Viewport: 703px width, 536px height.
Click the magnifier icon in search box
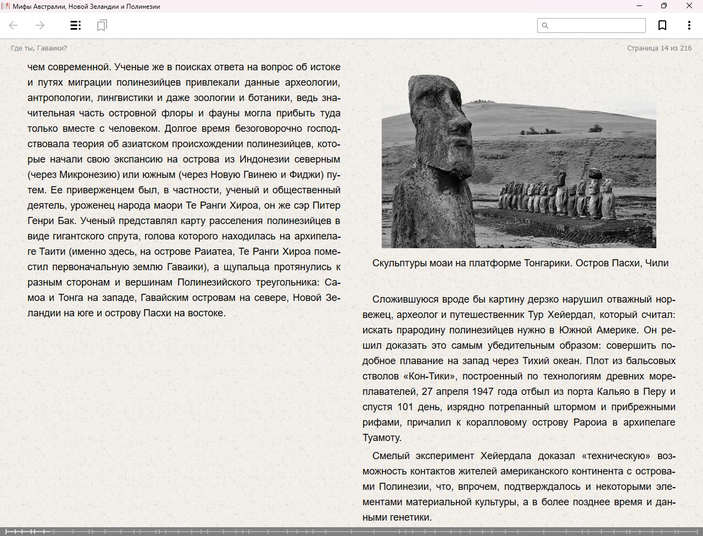545,25
